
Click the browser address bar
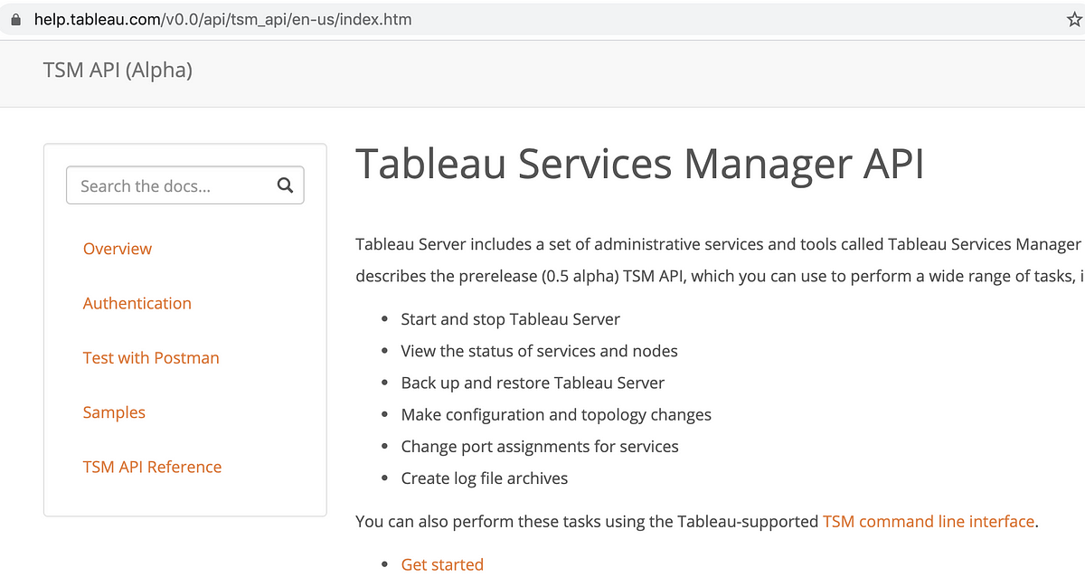pyautogui.click(x=542, y=18)
